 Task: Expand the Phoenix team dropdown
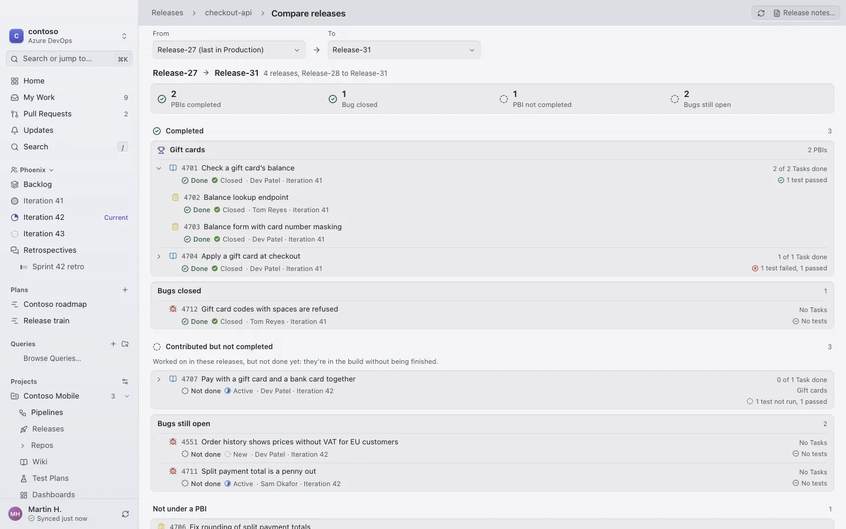[32, 170]
